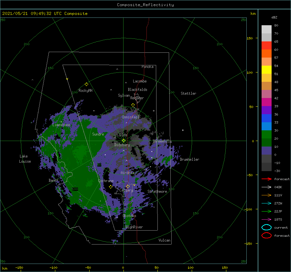This screenshot has height=272, width=291.
Task: Click the white 04DK arrow icon
Action: coord(266,187)
